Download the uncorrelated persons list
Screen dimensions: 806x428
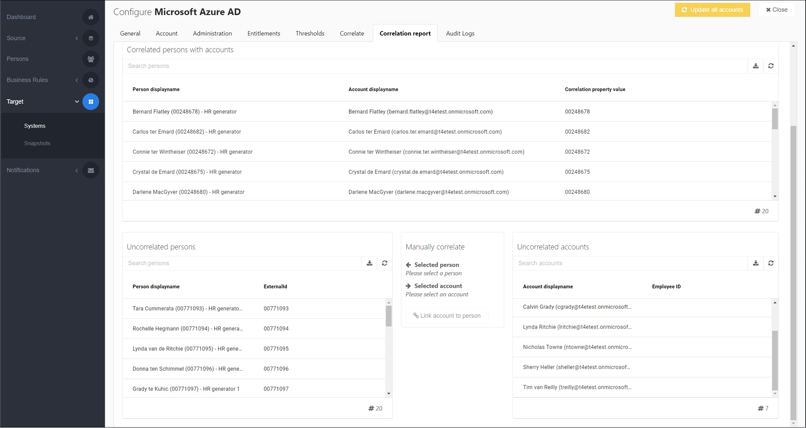tap(369, 263)
